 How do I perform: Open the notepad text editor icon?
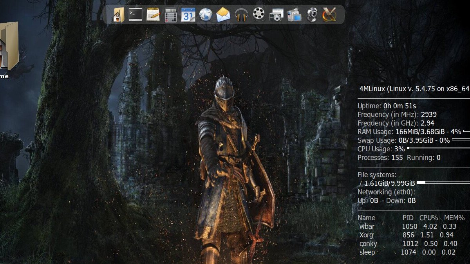153,15
